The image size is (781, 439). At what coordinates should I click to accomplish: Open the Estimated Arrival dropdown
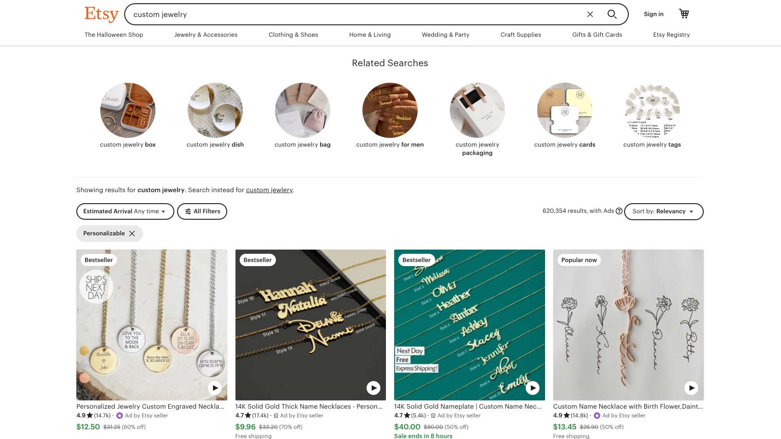(x=124, y=211)
